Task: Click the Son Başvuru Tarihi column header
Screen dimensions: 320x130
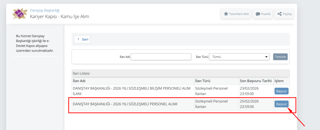Action: 256,81
